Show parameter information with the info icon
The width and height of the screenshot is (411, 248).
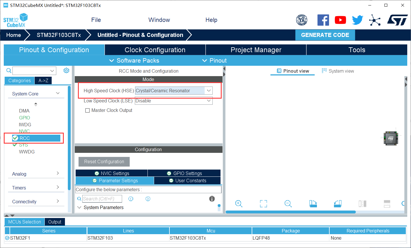[212, 199]
